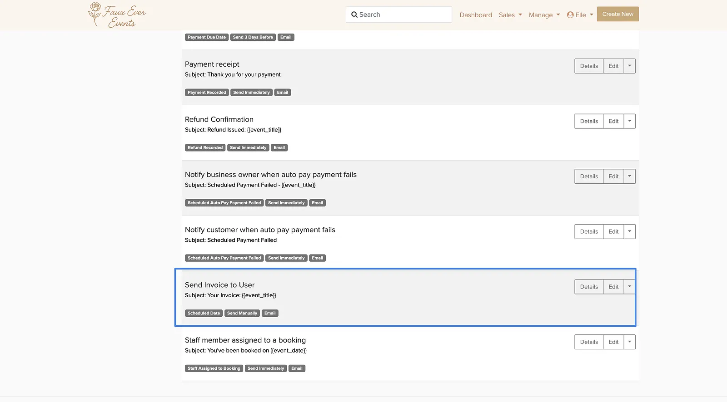
Task: Expand dropdown for business owner auto pay row
Action: 629,176
